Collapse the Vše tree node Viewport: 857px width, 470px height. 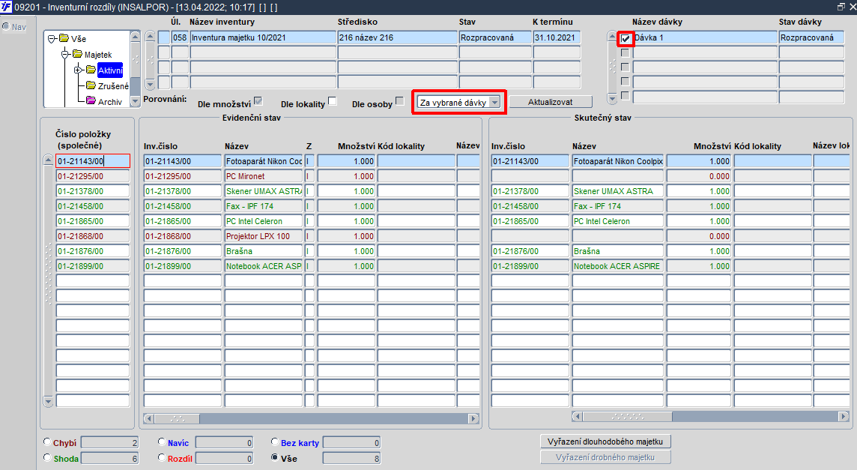tap(51, 39)
